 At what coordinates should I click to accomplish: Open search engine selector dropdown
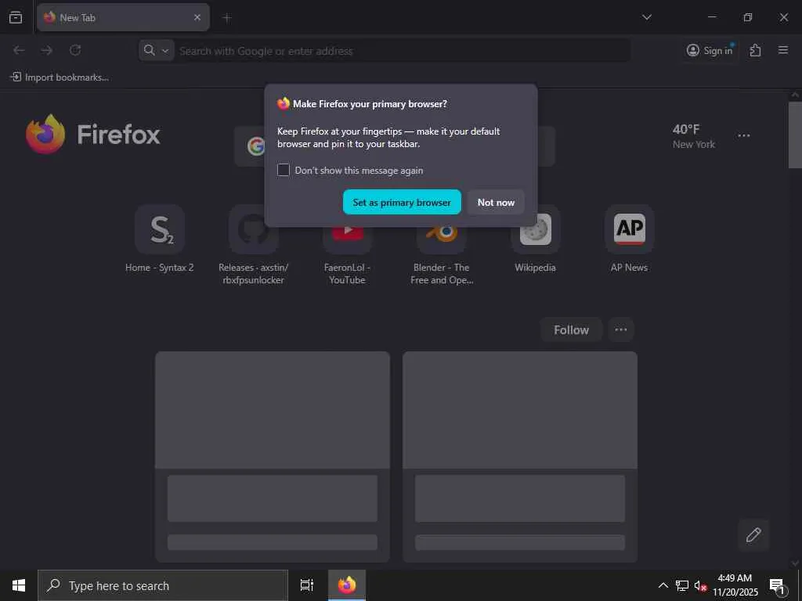[156, 50]
